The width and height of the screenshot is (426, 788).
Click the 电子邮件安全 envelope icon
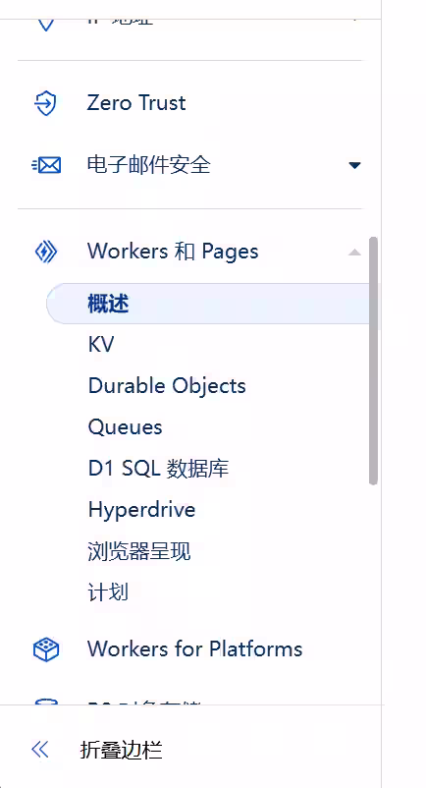[x=46, y=165]
